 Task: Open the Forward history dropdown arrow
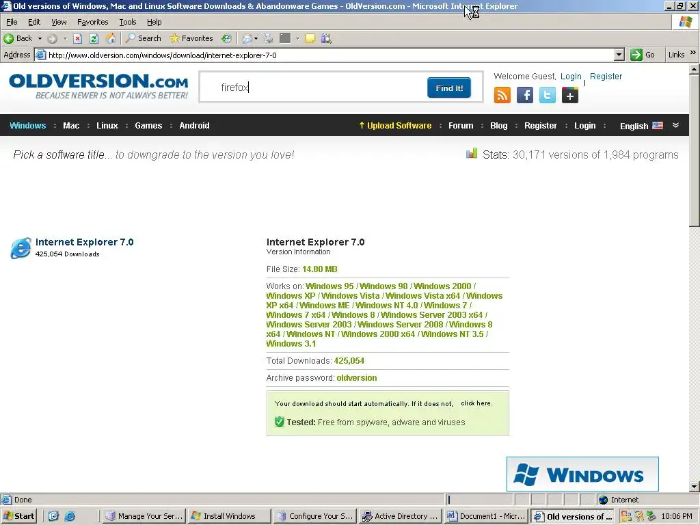(65, 38)
